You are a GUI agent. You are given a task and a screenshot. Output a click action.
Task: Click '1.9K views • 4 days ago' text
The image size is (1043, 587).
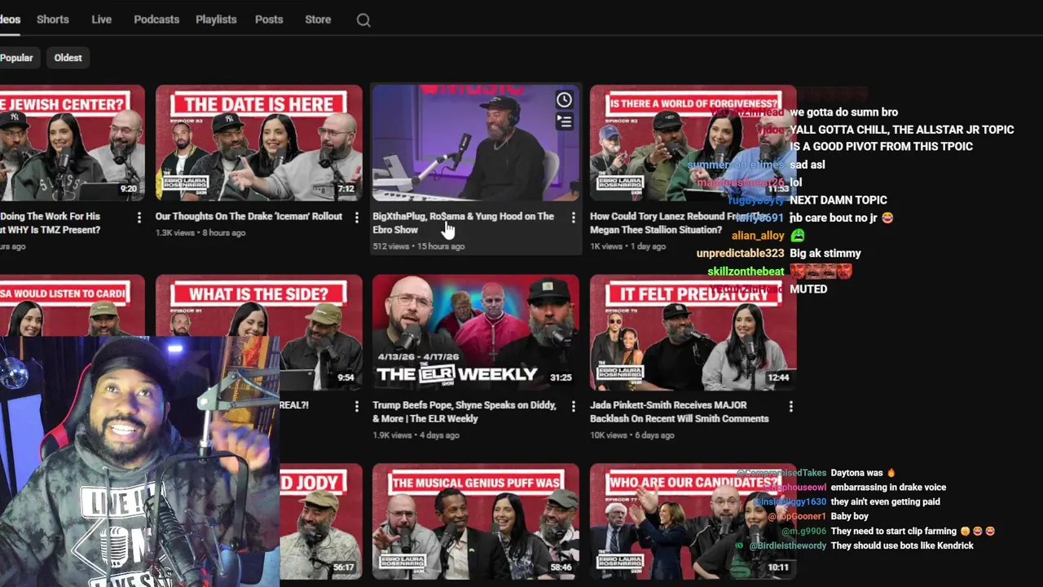coord(416,435)
